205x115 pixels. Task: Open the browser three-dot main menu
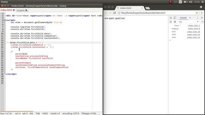point(201,13)
